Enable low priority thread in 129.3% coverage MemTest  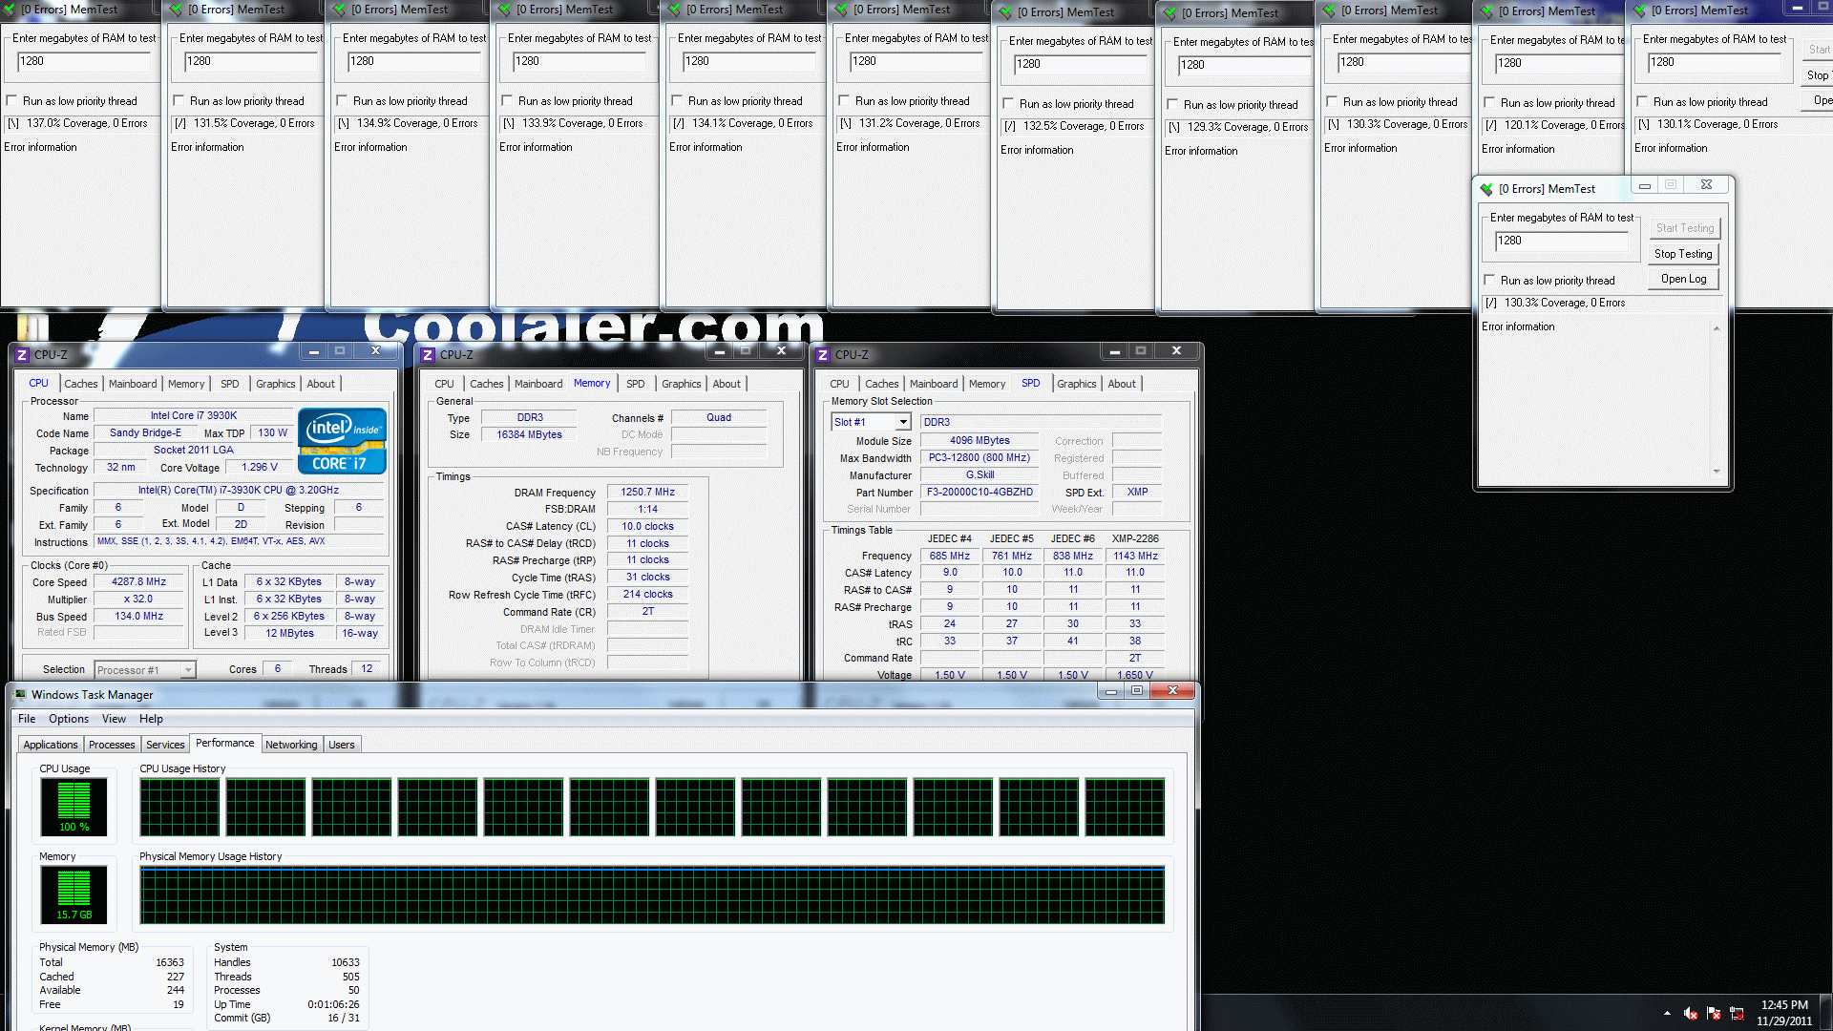(1172, 104)
